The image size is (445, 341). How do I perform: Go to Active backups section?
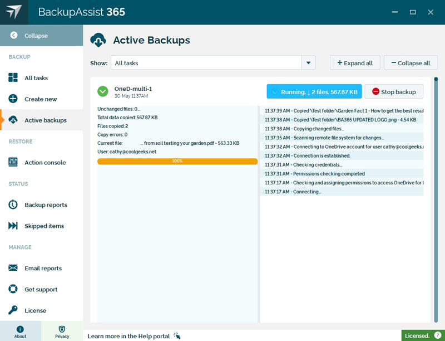pyautogui.click(x=41, y=120)
